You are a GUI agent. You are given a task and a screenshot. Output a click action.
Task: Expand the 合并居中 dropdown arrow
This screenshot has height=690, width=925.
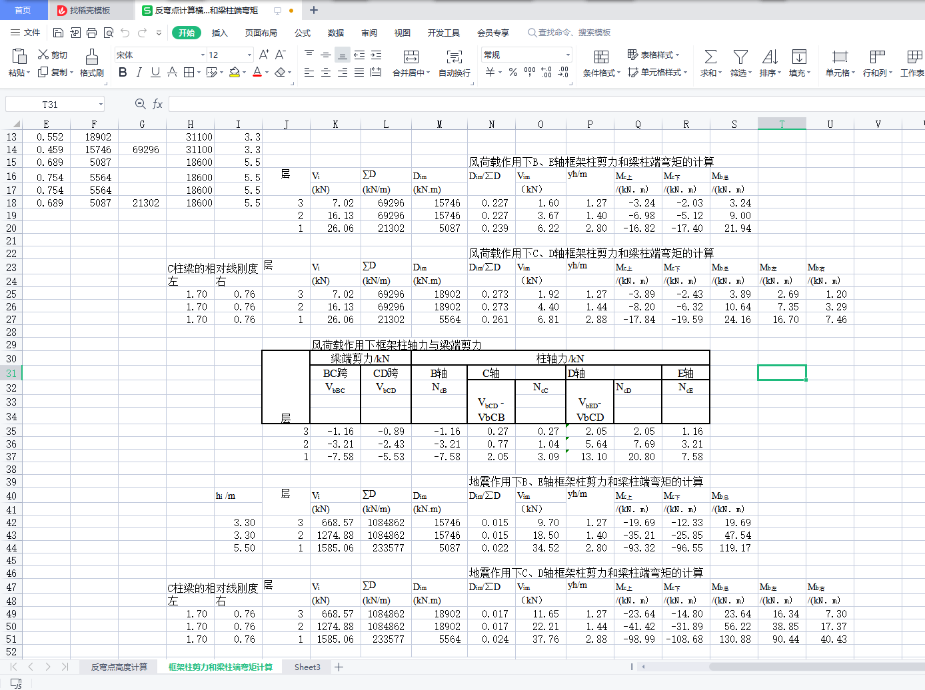tap(428, 73)
